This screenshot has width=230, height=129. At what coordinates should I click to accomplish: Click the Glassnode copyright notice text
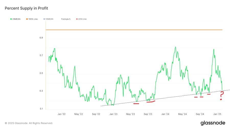29,123
